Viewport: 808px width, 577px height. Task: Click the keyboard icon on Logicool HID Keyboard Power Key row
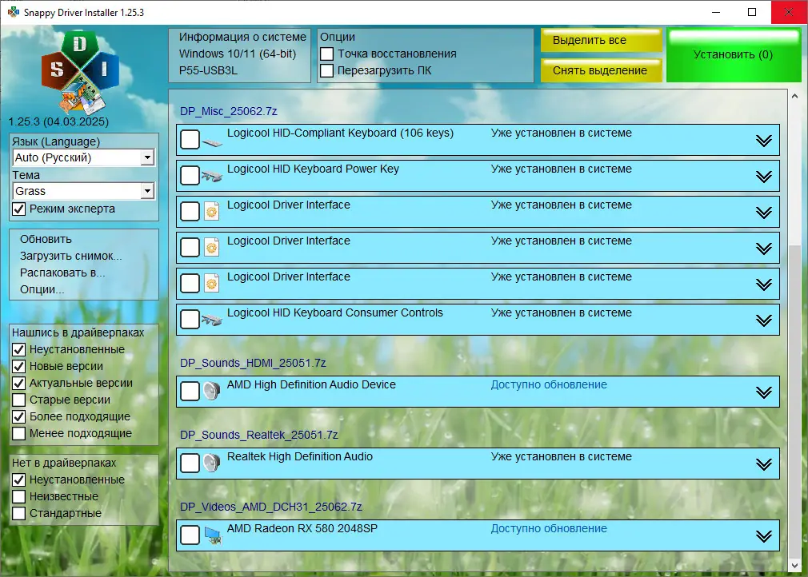point(213,175)
